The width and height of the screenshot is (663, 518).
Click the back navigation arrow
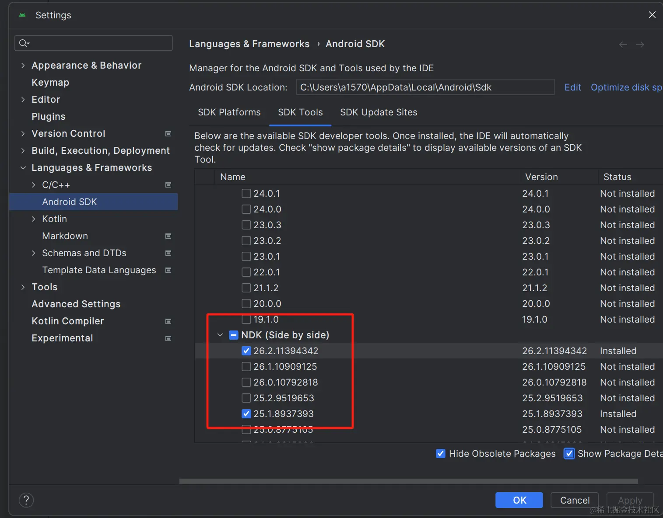pos(622,44)
